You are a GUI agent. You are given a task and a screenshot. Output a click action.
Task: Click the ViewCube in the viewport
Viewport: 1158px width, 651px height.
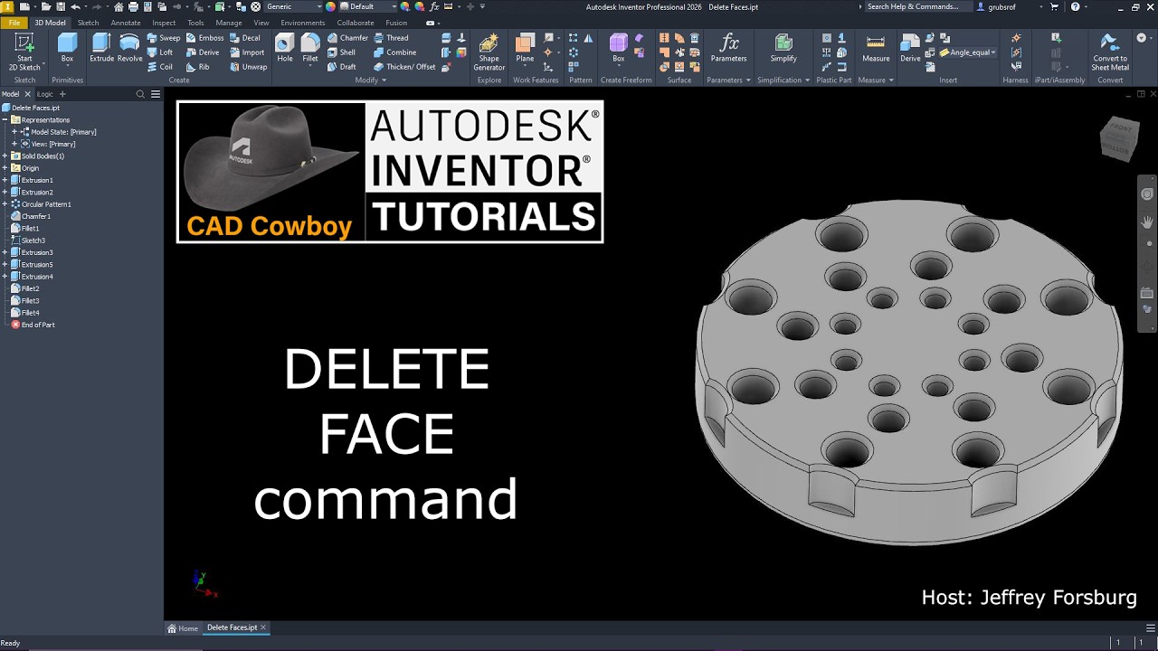point(1119,138)
